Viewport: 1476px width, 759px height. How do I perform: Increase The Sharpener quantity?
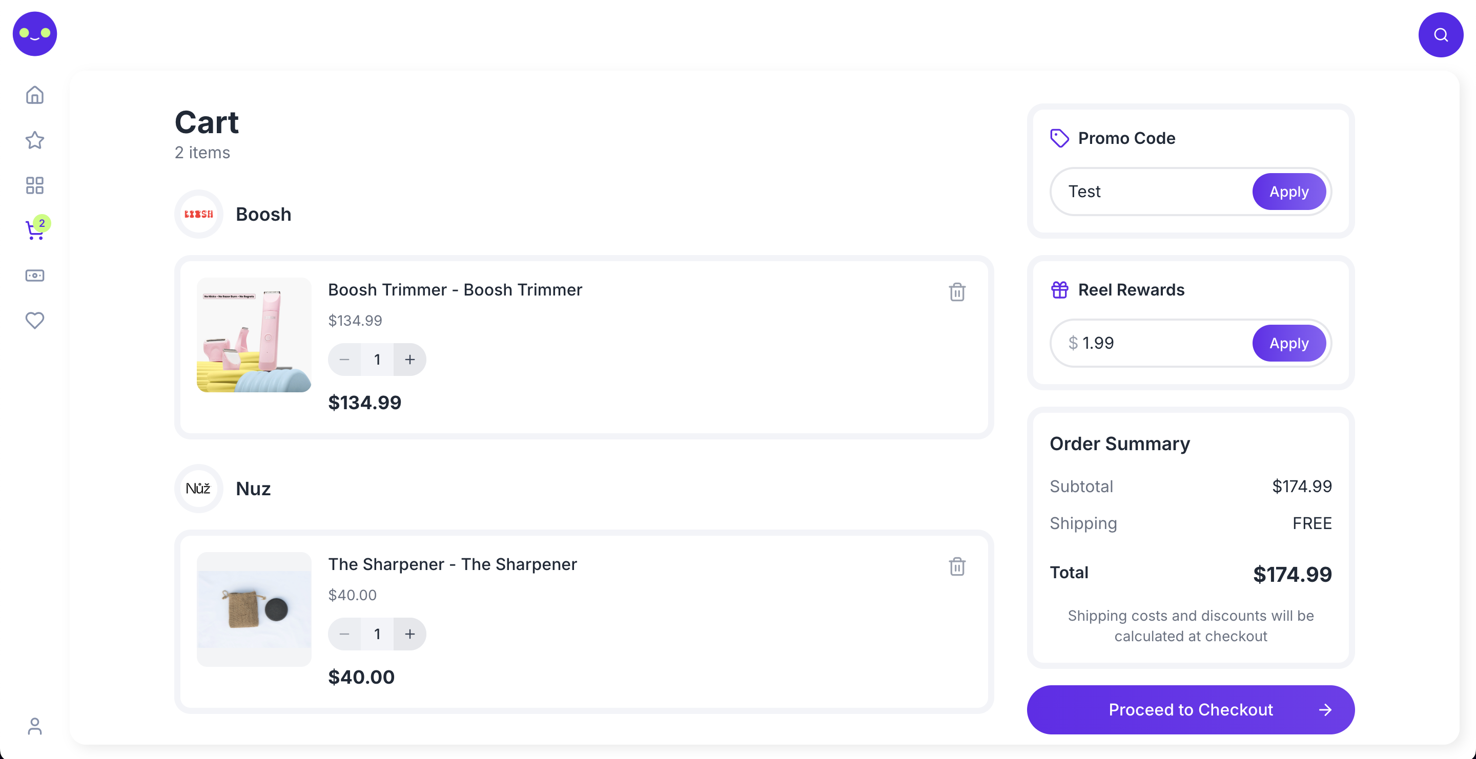409,634
